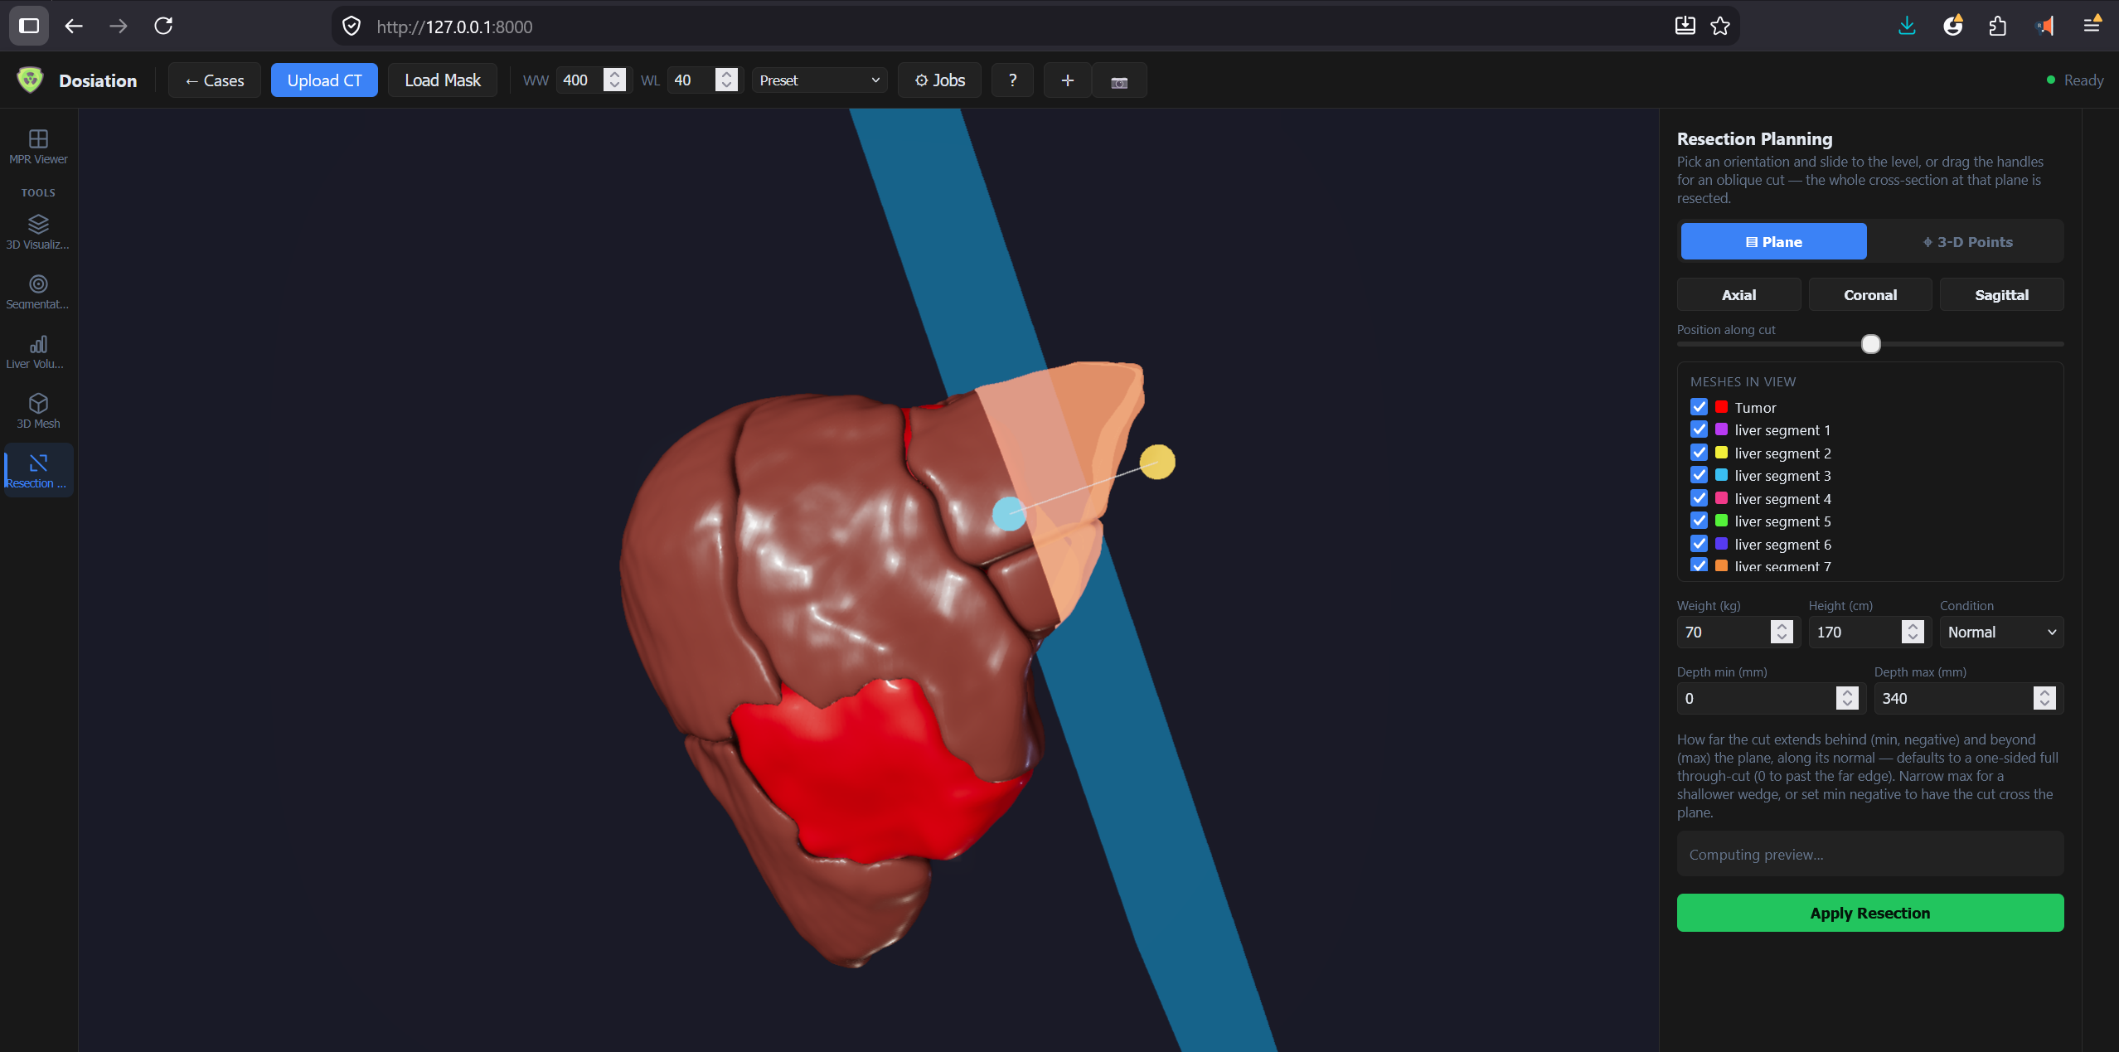This screenshot has width=2119, height=1052.
Task: Click the WW value stepper arrows
Action: click(614, 80)
